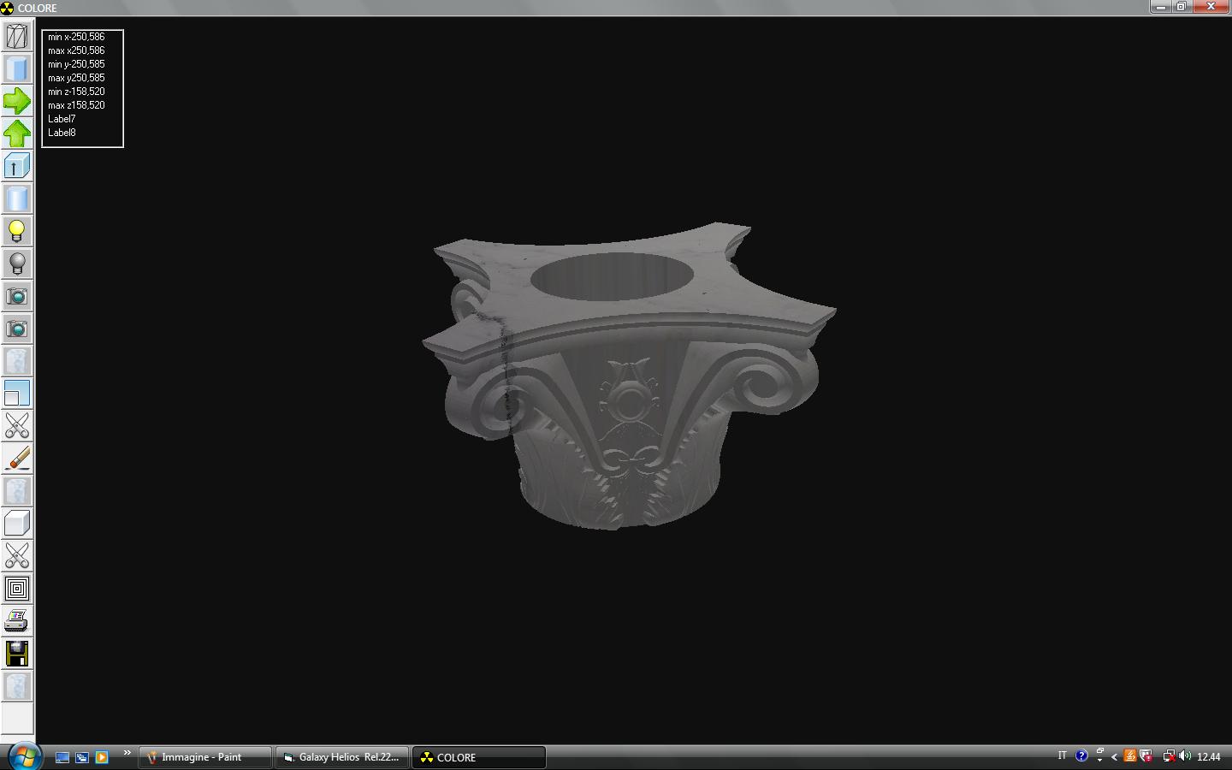
Task: Click the printer icon in toolbar
Action: pos(17,621)
